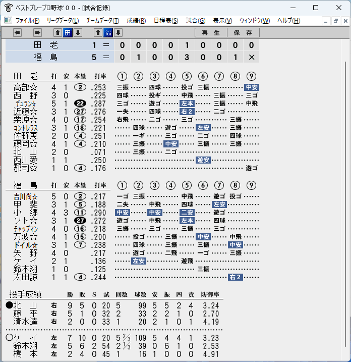Open the ウィンドウ(W) menu
The image size is (351, 362).
[x=255, y=21]
